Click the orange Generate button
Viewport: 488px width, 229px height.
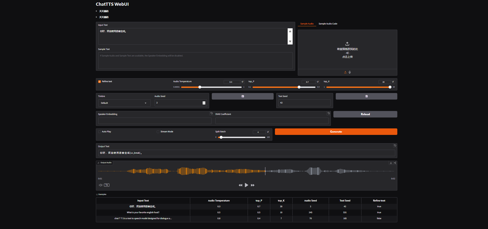[336, 132]
